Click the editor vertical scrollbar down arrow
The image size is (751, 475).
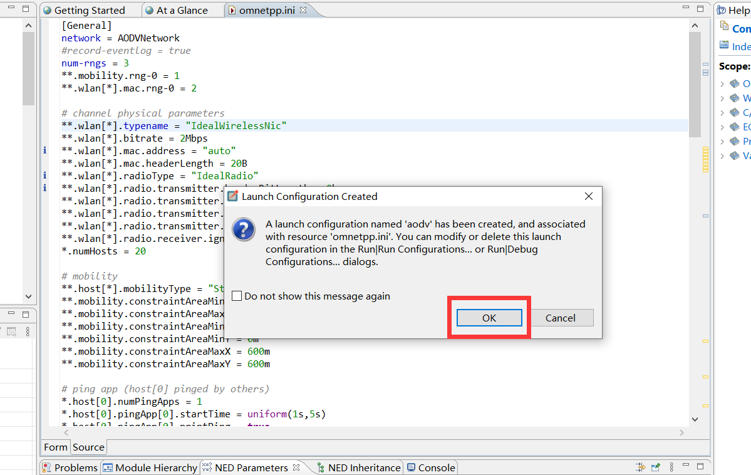pos(695,419)
